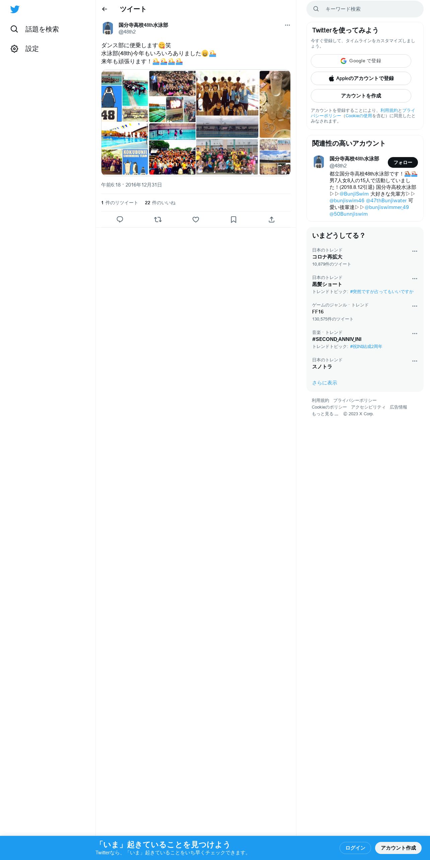Open more options for #SECOND_ANNIV_INI trend
This screenshot has height=860, width=430.
coord(415,334)
